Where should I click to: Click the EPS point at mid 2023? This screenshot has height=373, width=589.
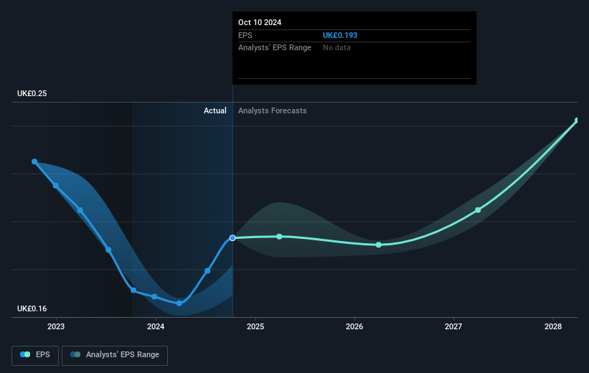coord(108,250)
